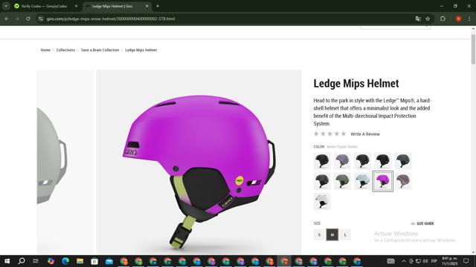Open the Save a Brain Collection breadcrumb

pyautogui.click(x=100, y=50)
